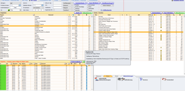This screenshot has height=91, width=185.
Task: Select the Inklusivleistungen tab
Action: [128, 76]
